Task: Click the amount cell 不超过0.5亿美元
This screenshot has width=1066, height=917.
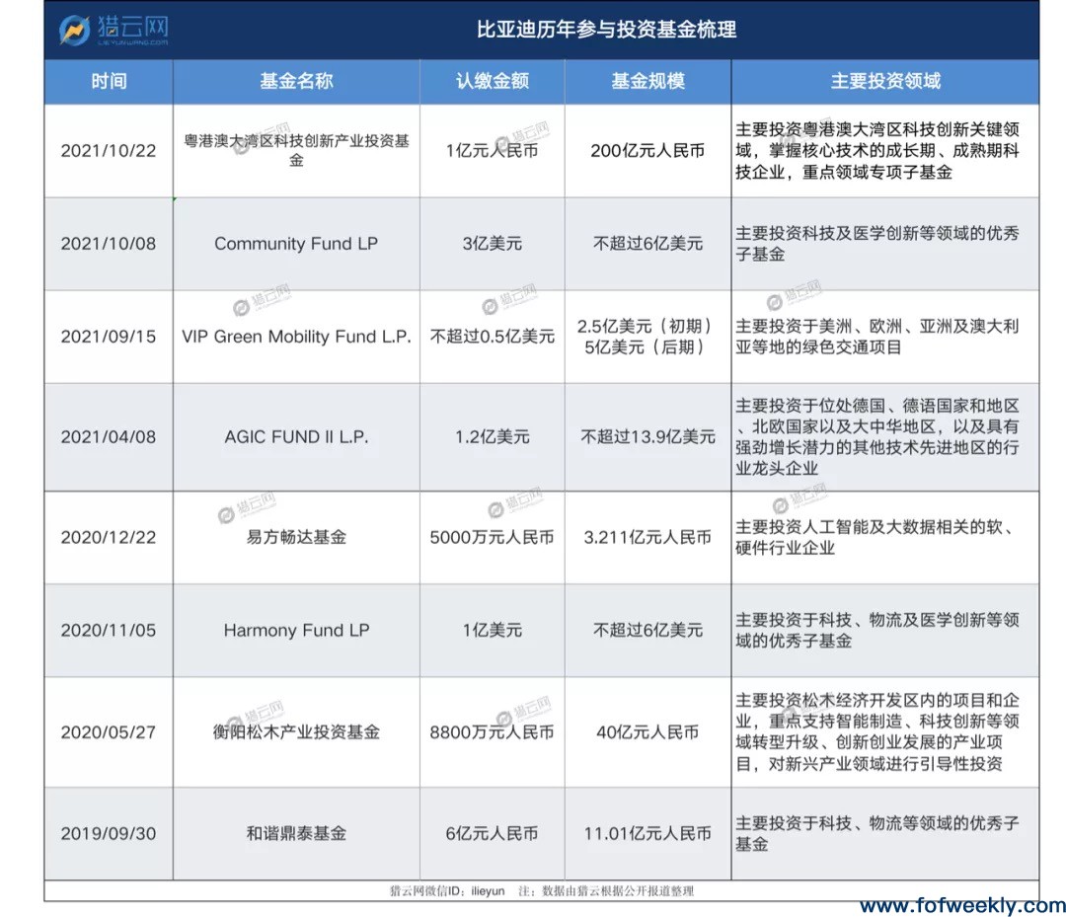Action: point(493,338)
